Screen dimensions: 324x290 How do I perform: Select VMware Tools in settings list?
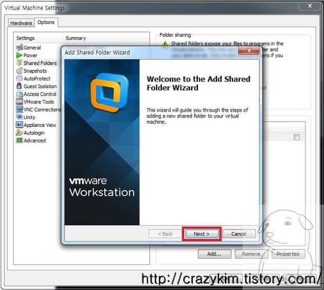click(39, 102)
